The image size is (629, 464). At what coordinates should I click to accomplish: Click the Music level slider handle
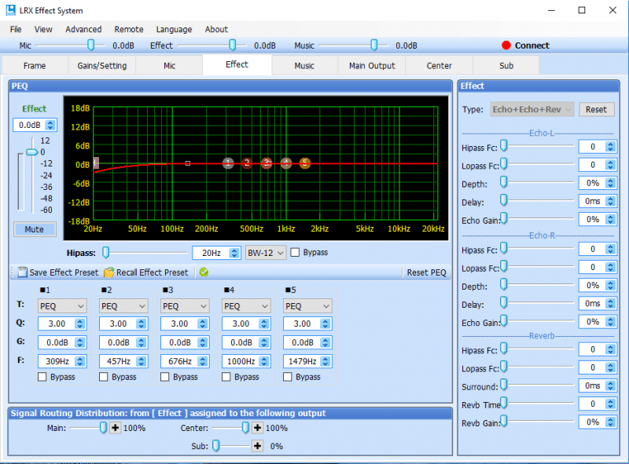tap(374, 46)
